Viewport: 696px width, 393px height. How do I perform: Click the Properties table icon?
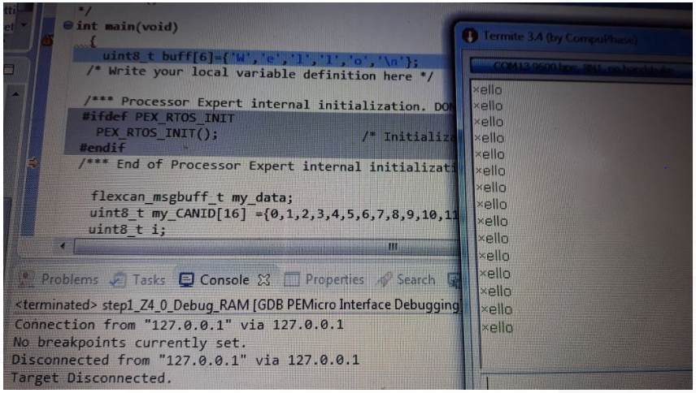pyautogui.click(x=291, y=280)
